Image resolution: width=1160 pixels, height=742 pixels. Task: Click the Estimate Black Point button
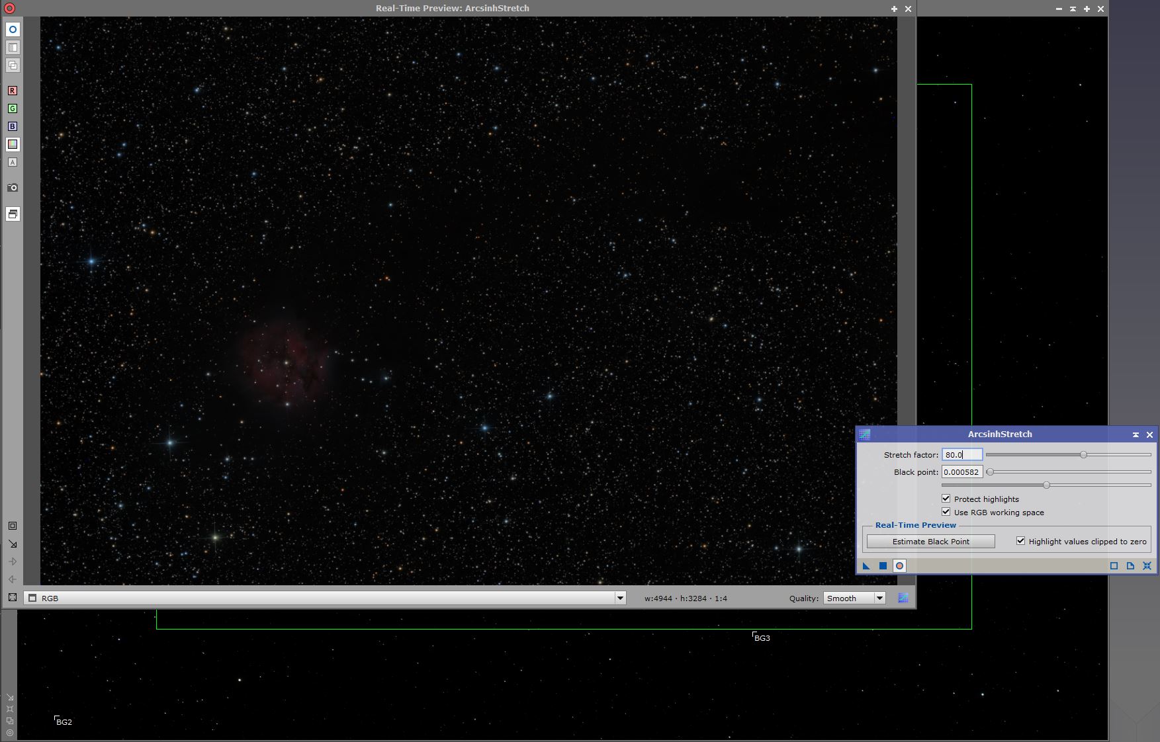click(x=930, y=542)
